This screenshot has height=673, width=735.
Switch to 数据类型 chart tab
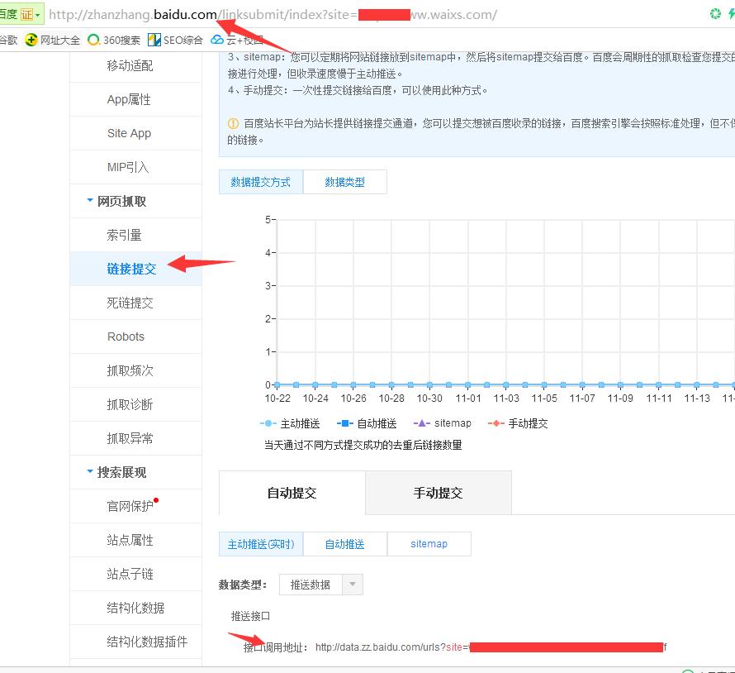[345, 182]
